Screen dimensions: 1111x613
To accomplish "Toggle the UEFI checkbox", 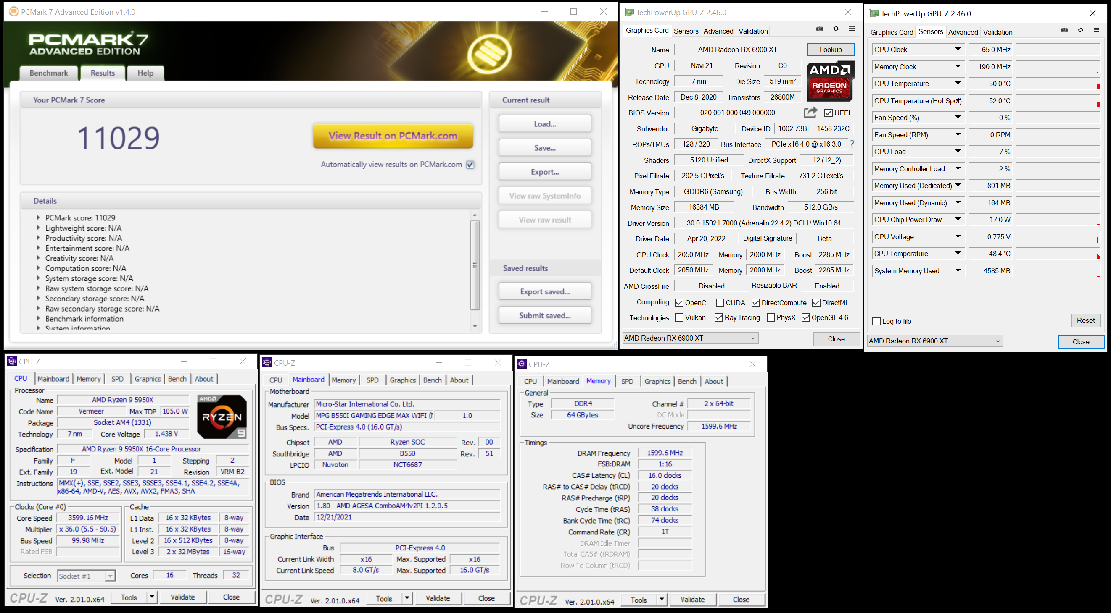I will 828,113.
